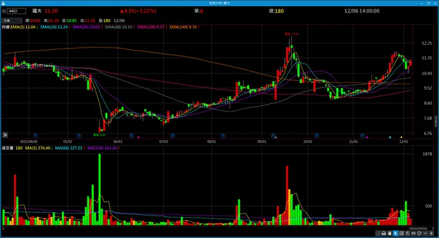Zoom out chart with minus icon
Viewport: 439px width, 238px height.
[x=425, y=233]
